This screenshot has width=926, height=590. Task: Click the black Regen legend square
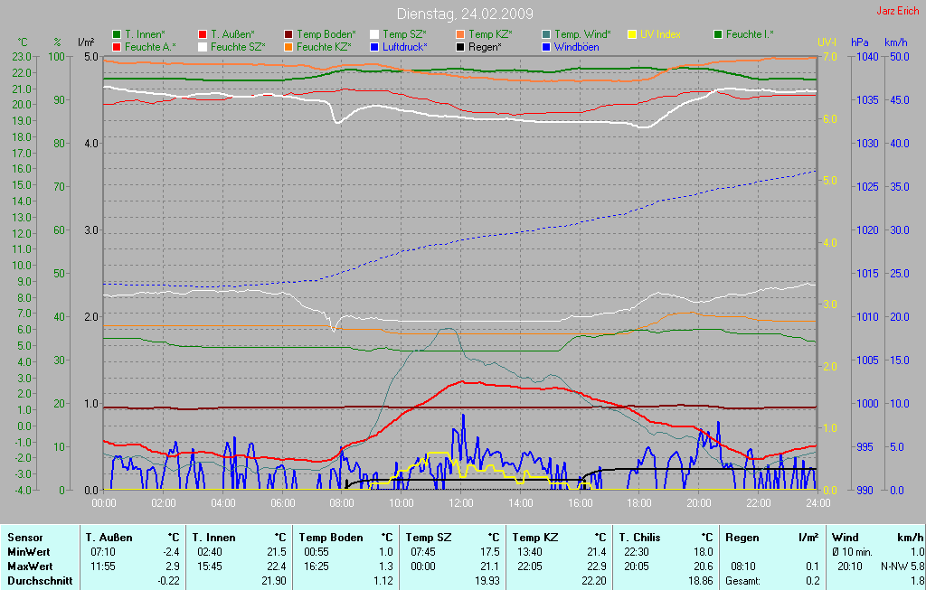460,46
